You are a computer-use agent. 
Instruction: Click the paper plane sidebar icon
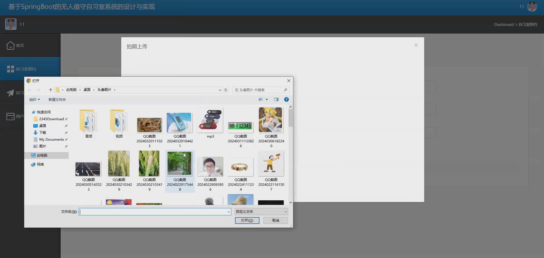pos(11,93)
